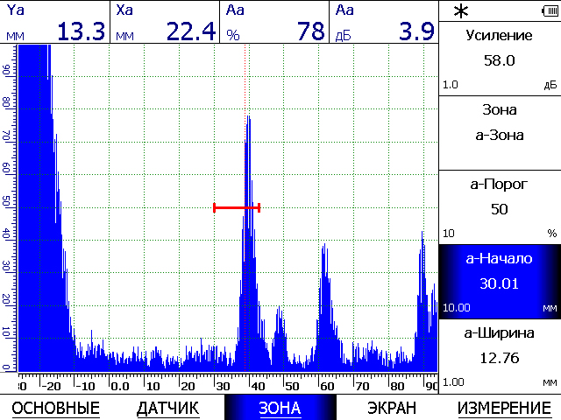This screenshot has width=561, height=420.
Task: Select the а-Начало gate start parameter
Action: point(500,282)
